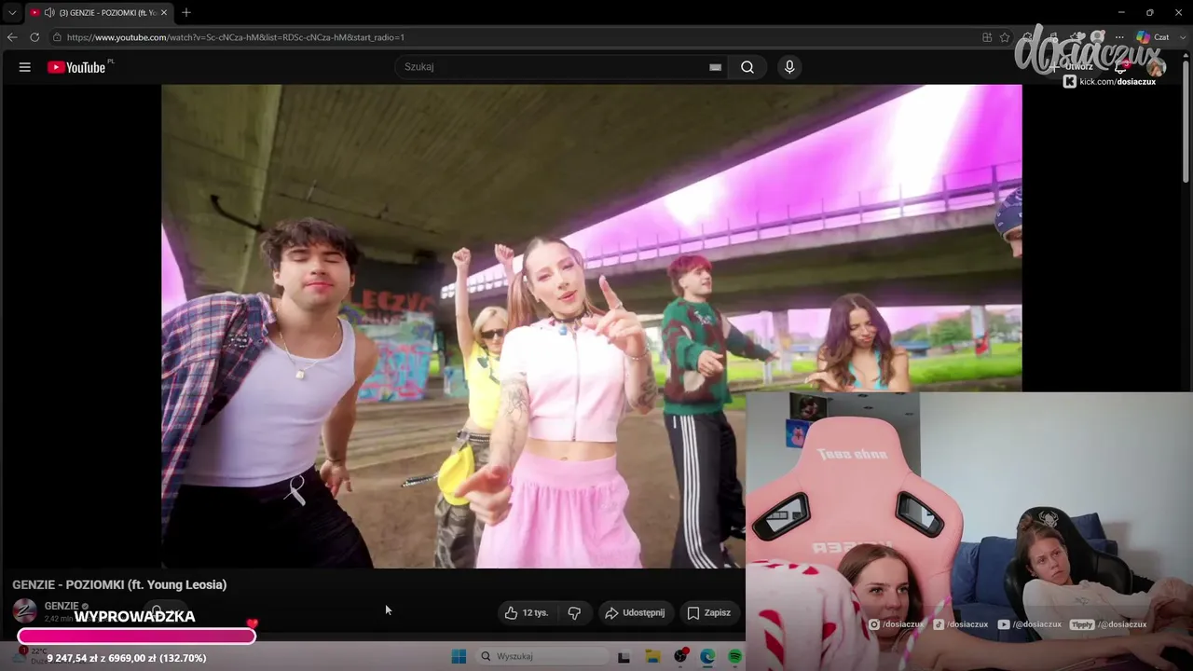Dislike the video with the thumbs-down icon
Screen dimensions: 1193x671
click(x=574, y=613)
